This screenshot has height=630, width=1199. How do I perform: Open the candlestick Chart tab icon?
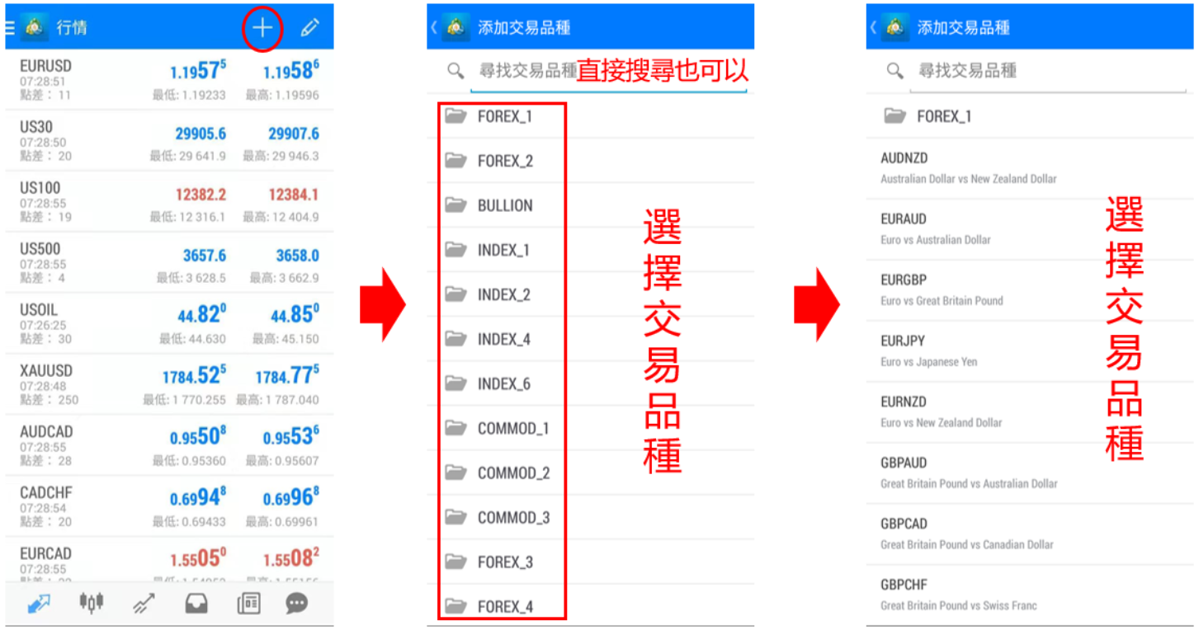coord(91,604)
